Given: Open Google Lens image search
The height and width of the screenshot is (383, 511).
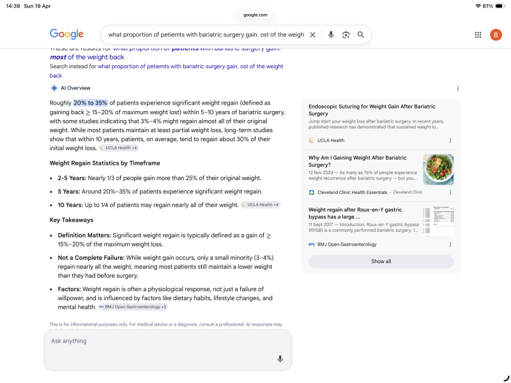Looking at the screenshot, I should point(346,35).
